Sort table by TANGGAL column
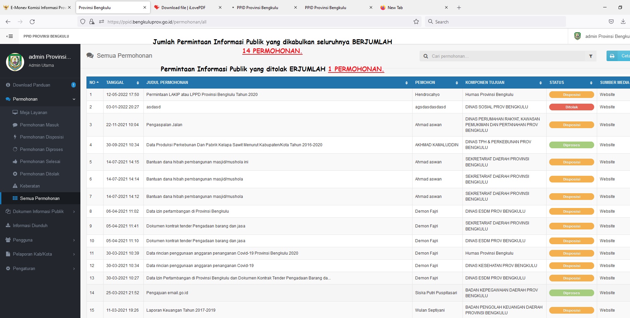The height and width of the screenshot is (318, 630). pyautogui.click(x=123, y=83)
